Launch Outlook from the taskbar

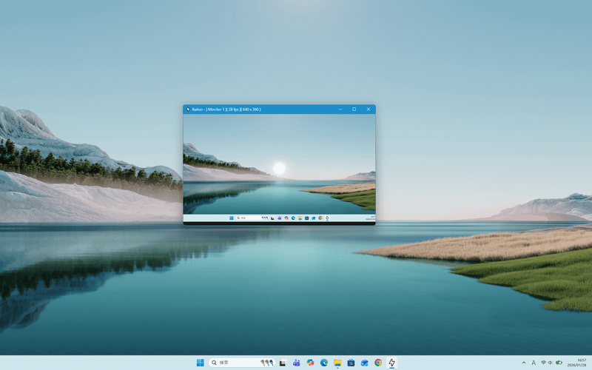pos(365,363)
